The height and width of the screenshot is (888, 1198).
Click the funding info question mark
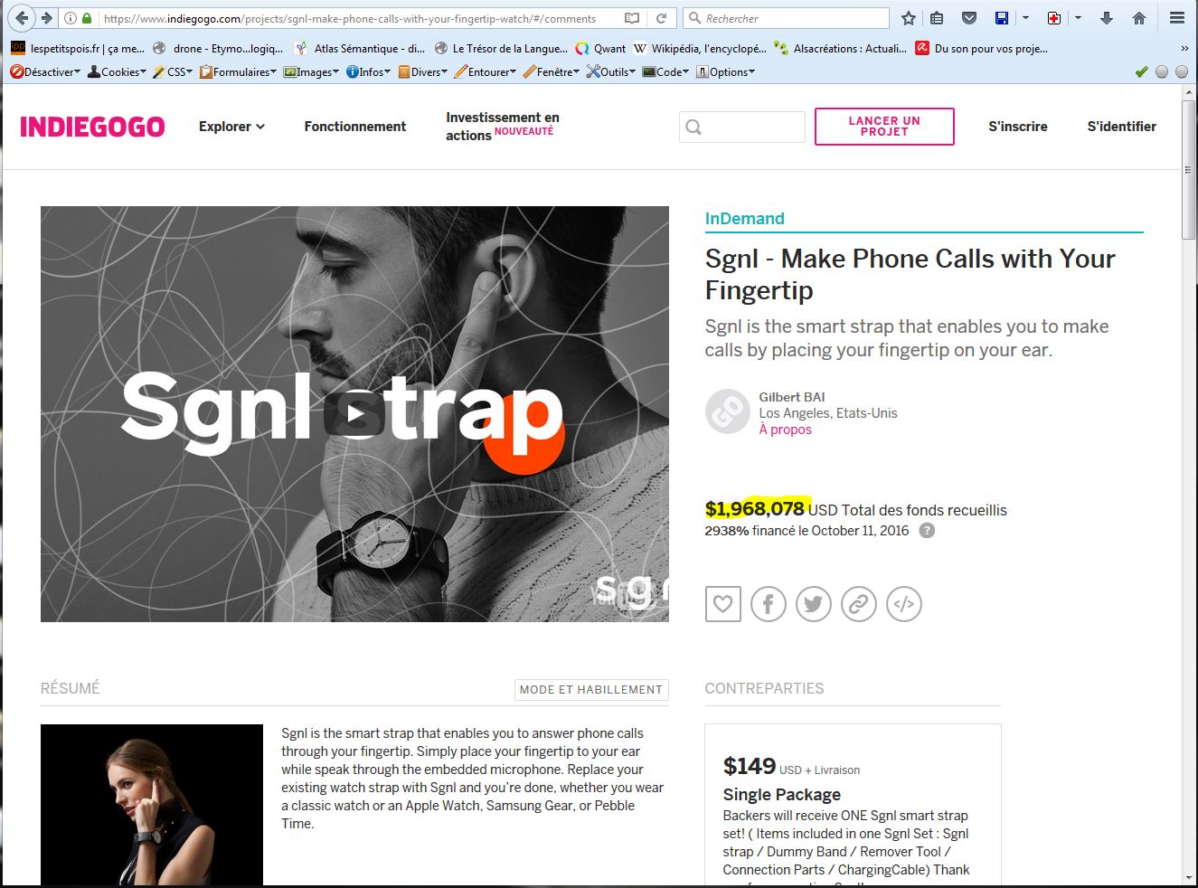click(x=927, y=531)
